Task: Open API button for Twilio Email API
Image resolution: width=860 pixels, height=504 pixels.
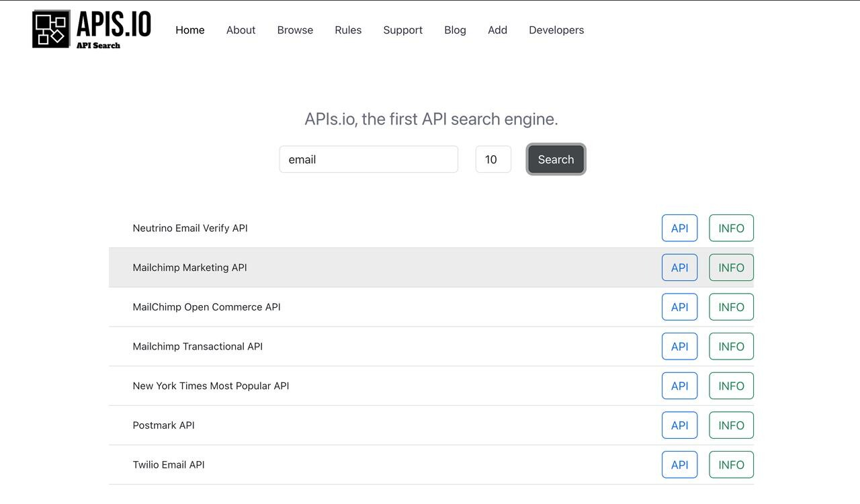Action: click(x=679, y=464)
